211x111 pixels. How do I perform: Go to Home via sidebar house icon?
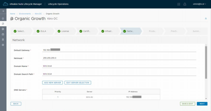tap(3, 18)
